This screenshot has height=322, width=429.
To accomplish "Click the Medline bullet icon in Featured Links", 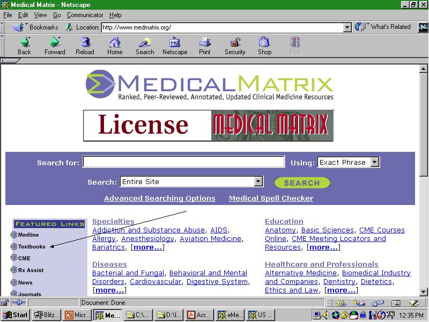I will tap(14, 235).
